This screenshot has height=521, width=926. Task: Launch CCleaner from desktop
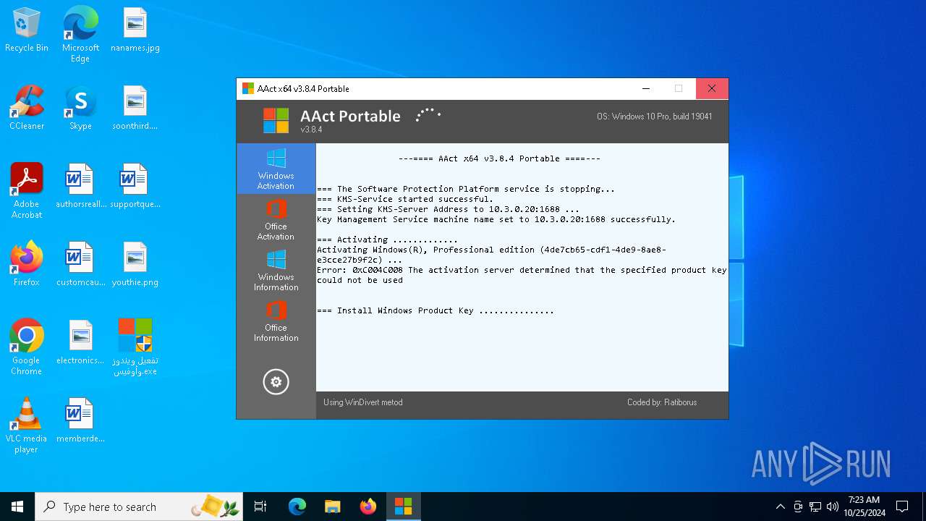[x=27, y=108]
